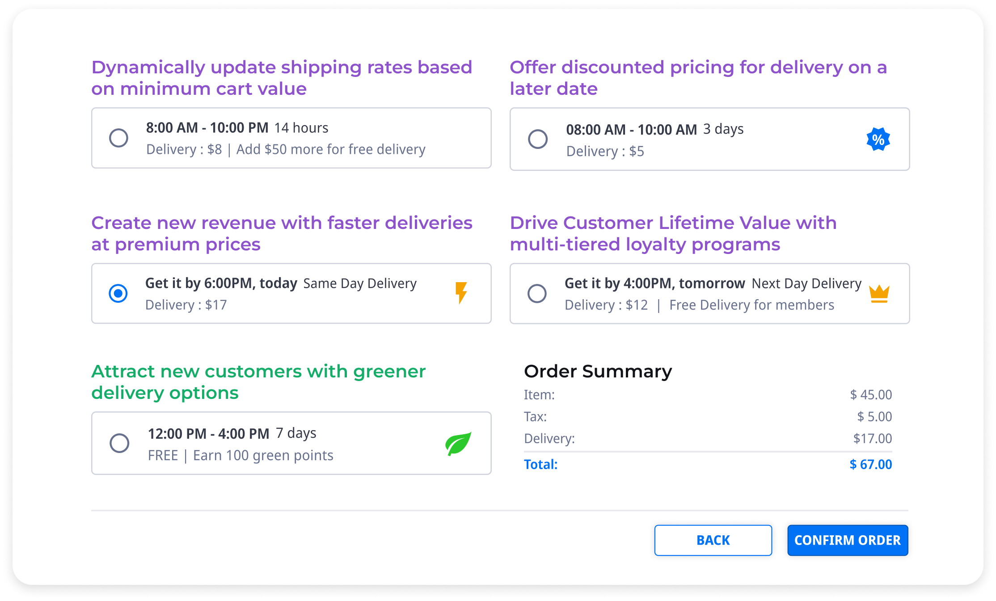This screenshot has height=601, width=996.
Task: Click 'Earn 100 green points' text
Action: (263, 455)
